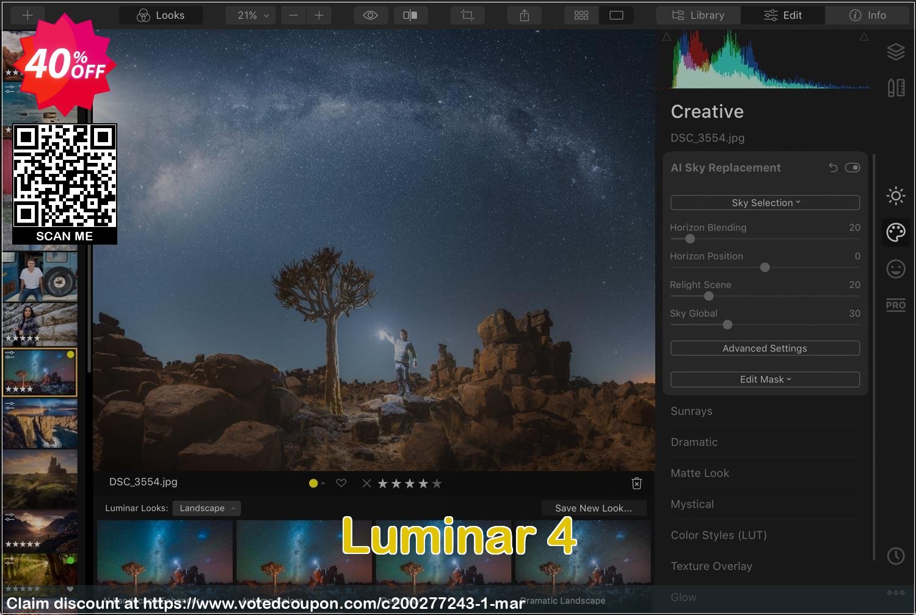
Task: Reject the image with the X flag
Action: [366, 483]
